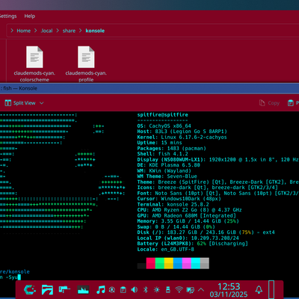Click the 'spitfire@spitfire' terminal heading
Viewport: 299px width, 299px height.
(x=162, y=115)
